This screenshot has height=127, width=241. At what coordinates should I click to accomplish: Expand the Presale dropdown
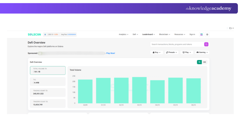pos(172,52)
